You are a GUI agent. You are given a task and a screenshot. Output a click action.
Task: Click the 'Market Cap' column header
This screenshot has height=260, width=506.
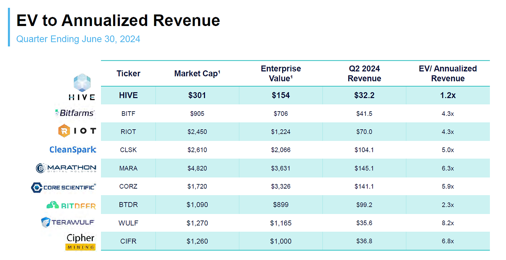(197, 73)
